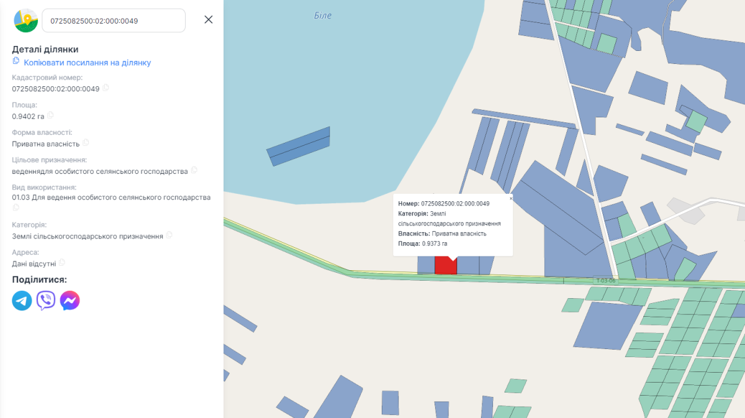Share parcel via Viber
The height and width of the screenshot is (418, 745).
pyautogui.click(x=46, y=301)
